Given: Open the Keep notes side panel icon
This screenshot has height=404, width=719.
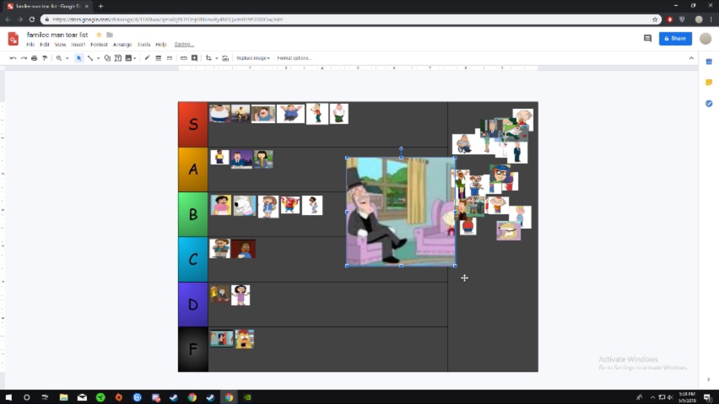Looking at the screenshot, I should click(x=709, y=82).
